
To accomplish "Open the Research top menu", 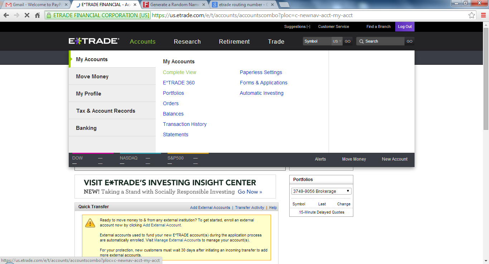I will pos(187,41).
